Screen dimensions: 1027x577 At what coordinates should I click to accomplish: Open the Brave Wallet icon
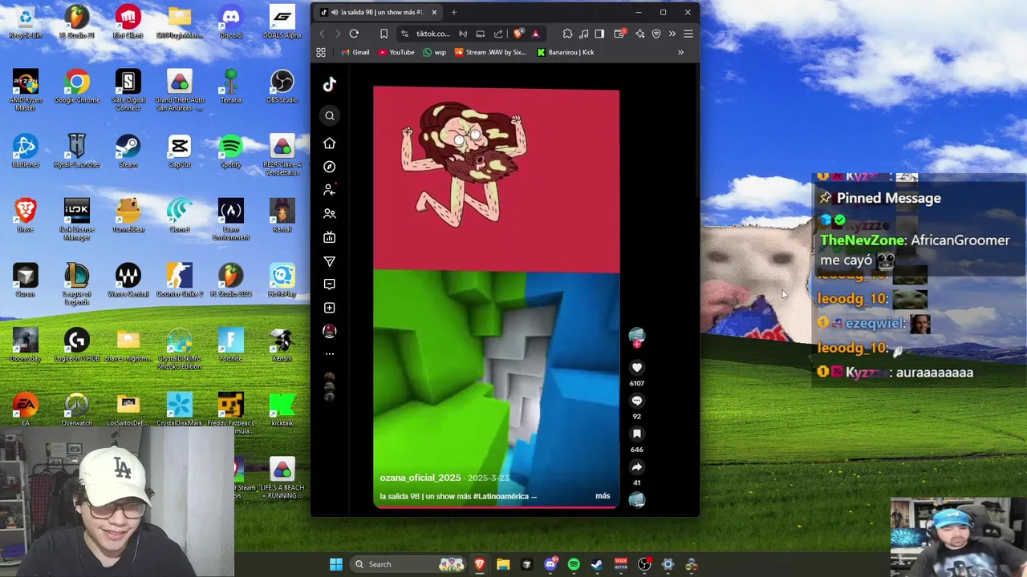point(619,34)
